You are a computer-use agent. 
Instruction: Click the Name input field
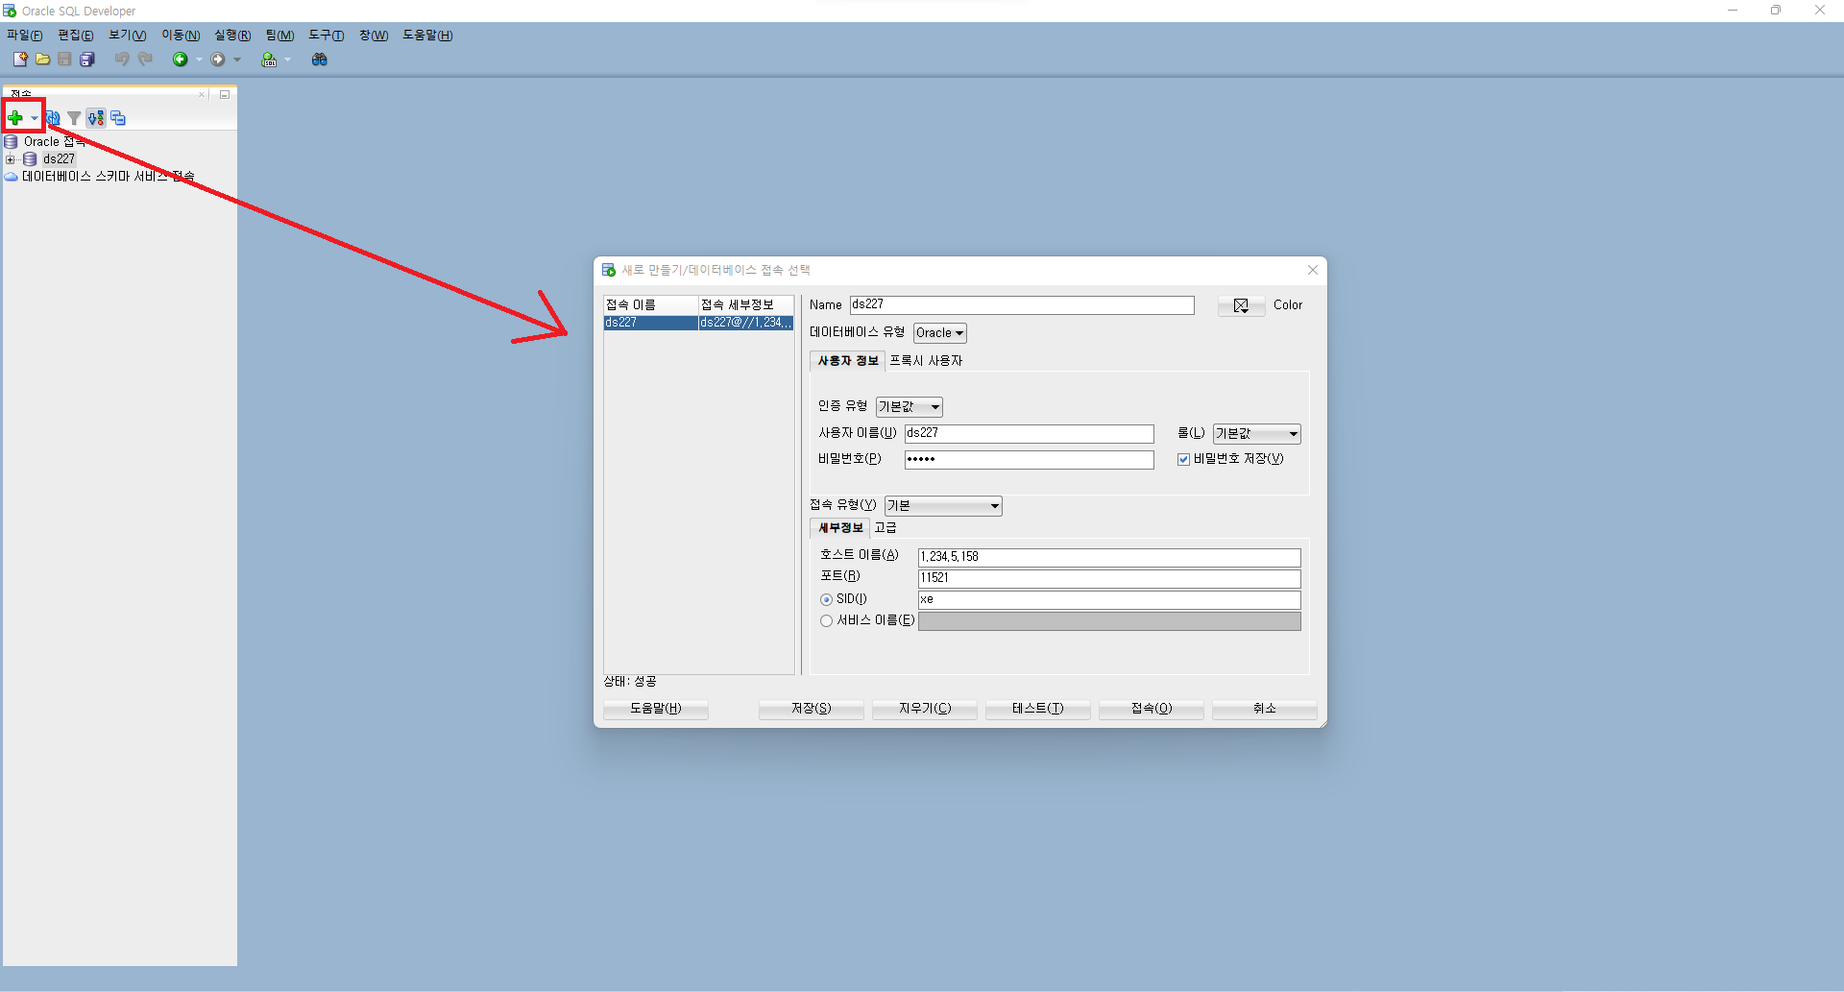tap(1022, 305)
